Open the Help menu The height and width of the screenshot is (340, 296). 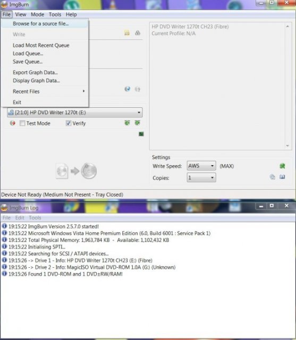tap(71, 14)
